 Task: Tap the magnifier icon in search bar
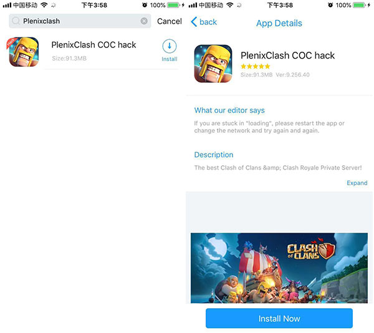click(x=16, y=21)
